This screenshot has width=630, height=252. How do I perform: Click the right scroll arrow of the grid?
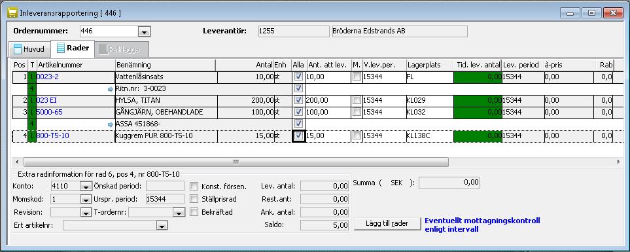(x=618, y=162)
